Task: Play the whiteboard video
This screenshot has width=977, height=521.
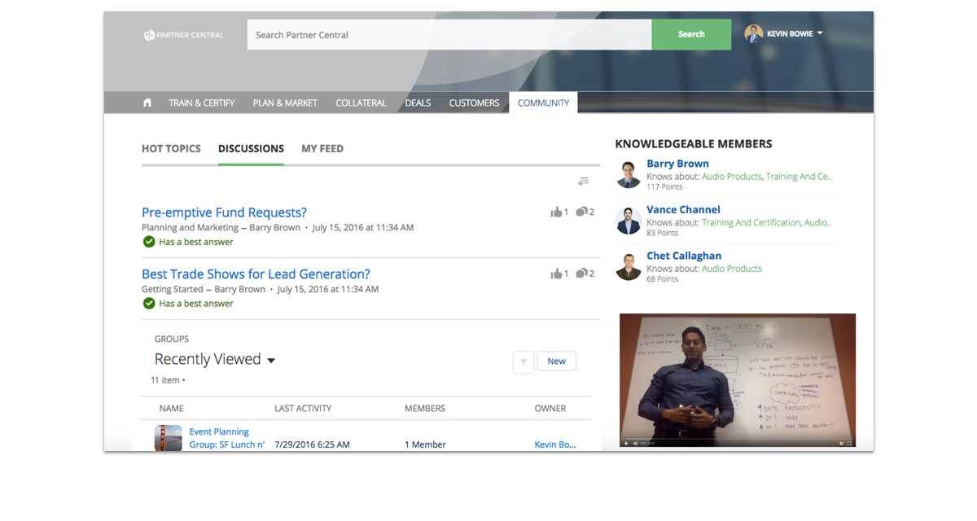Action: (x=626, y=444)
